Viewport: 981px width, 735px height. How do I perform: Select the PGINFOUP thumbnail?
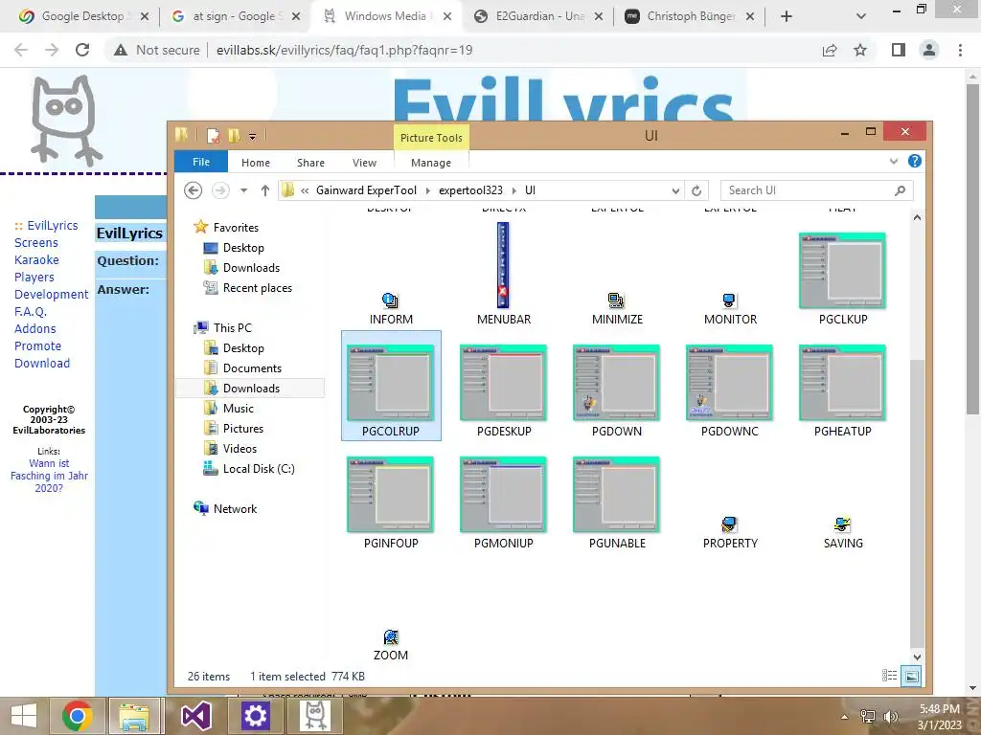pos(391,495)
